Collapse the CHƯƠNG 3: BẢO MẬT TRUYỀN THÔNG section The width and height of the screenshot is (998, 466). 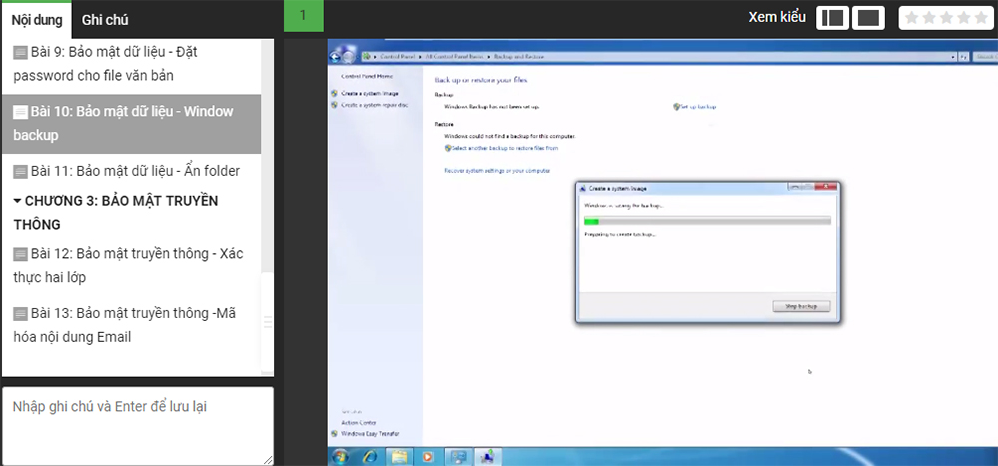tap(17, 201)
